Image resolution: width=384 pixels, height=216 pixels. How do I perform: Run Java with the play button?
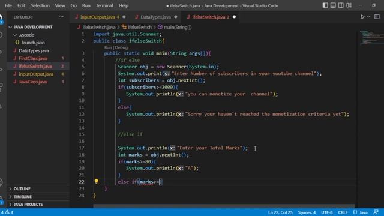pos(362,17)
